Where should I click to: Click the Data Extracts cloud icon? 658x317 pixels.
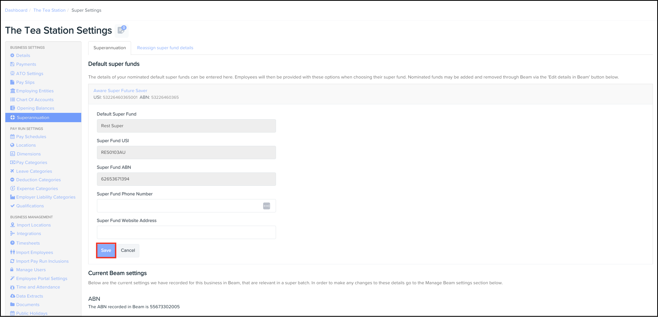(x=13, y=296)
